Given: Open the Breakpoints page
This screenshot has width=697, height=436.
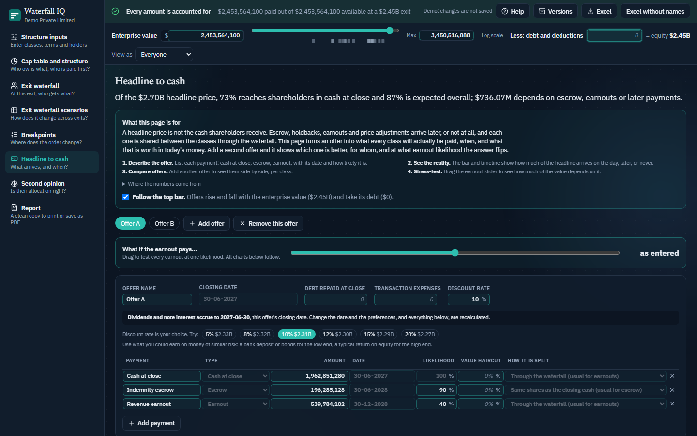Looking at the screenshot, I should point(52,138).
